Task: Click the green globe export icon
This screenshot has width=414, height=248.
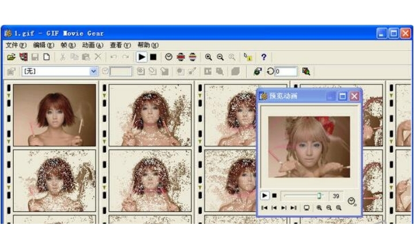Action: [x=258, y=71]
